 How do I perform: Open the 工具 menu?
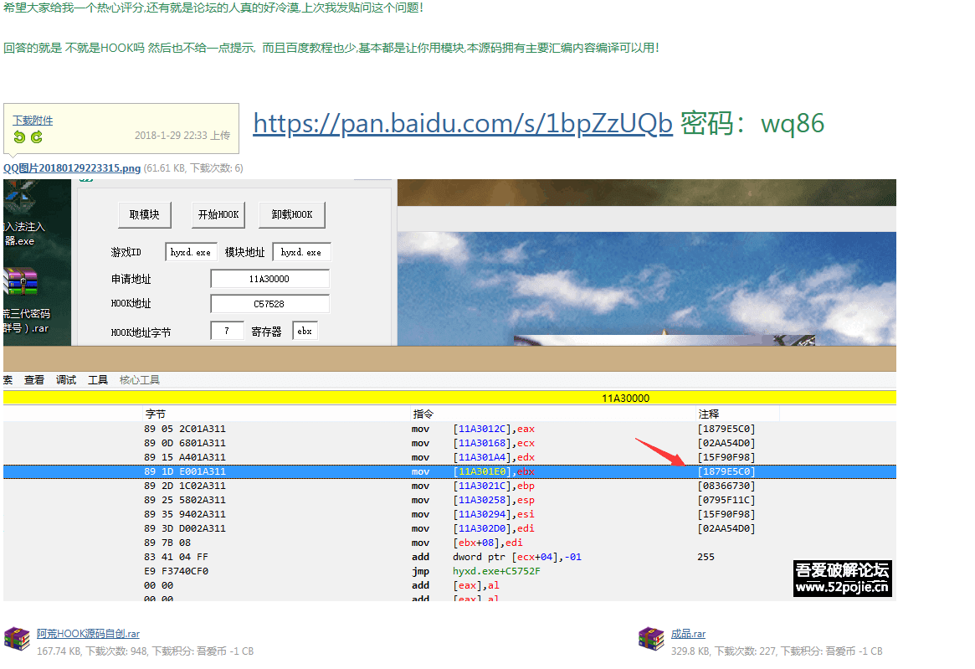[97, 379]
